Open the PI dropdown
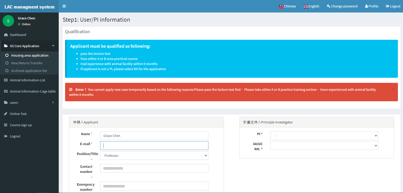Screen dimensions: 403x193 pyautogui.click(x=324, y=136)
